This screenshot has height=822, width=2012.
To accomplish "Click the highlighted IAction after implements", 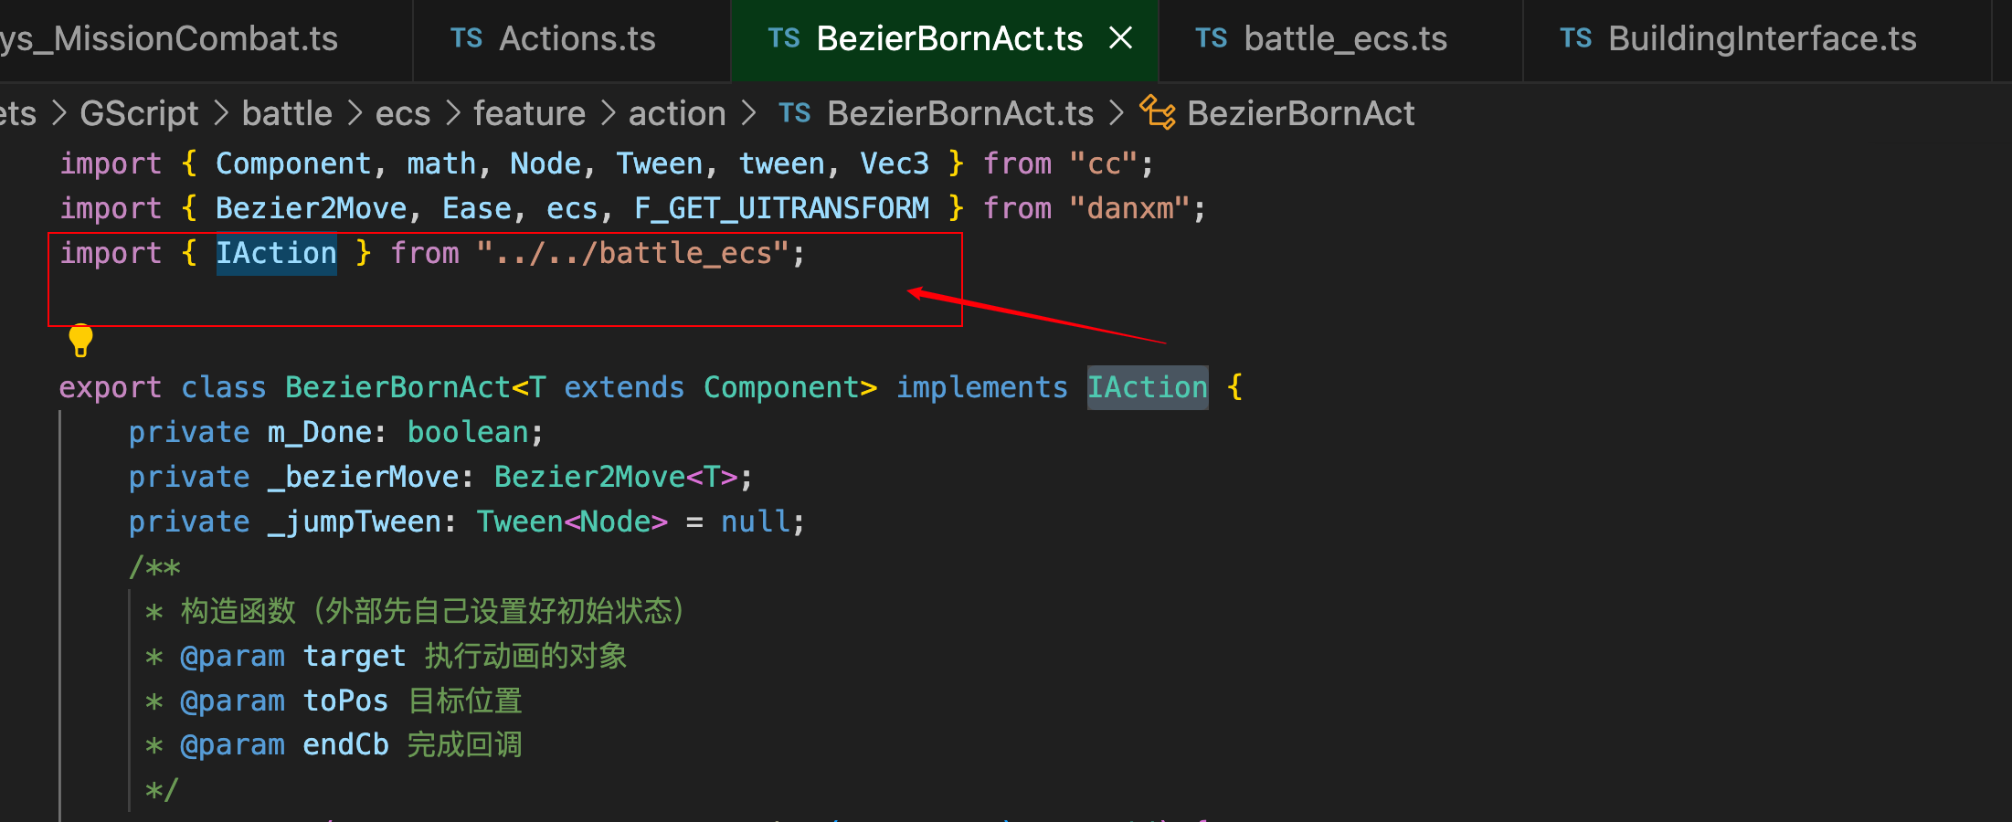I will tap(1147, 387).
